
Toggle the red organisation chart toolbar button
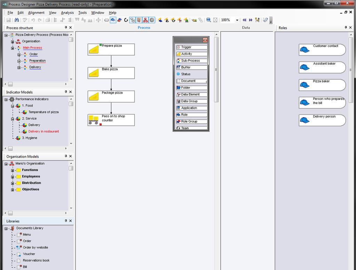pyautogui.click(x=145, y=20)
